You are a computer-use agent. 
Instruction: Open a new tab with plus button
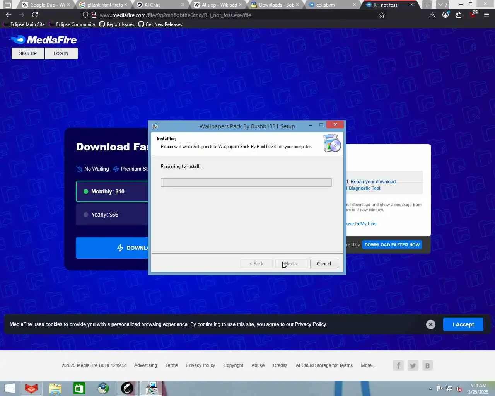tap(427, 5)
